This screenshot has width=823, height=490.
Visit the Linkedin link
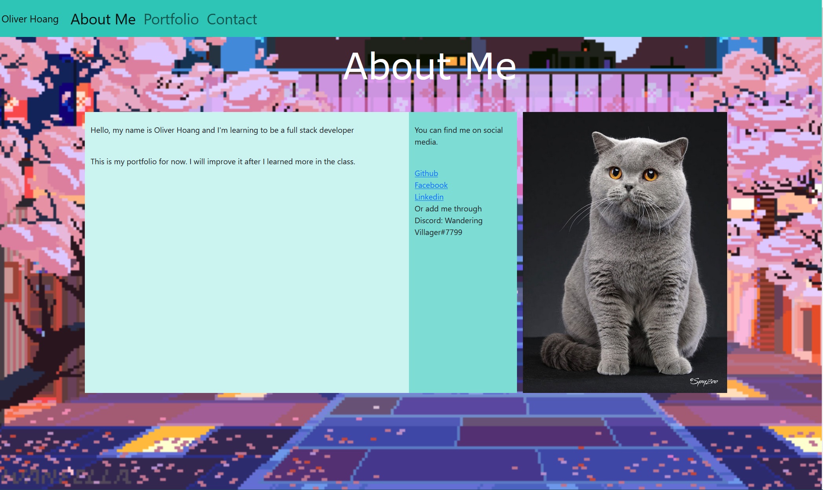click(x=429, y=197)
